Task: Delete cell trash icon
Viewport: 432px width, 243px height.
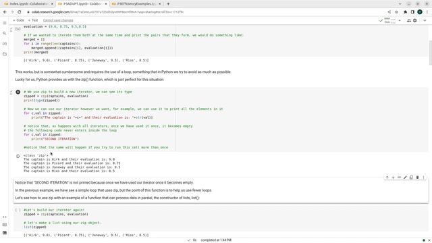Action: [x=417, y=178]
